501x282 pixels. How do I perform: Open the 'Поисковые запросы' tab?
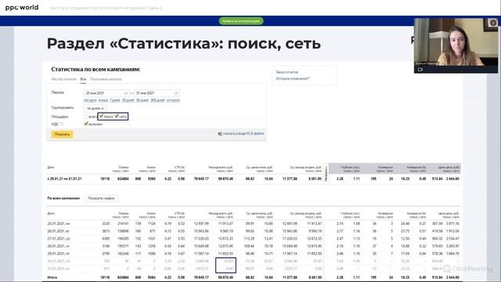pyautogui.click(x=106, y=79)
